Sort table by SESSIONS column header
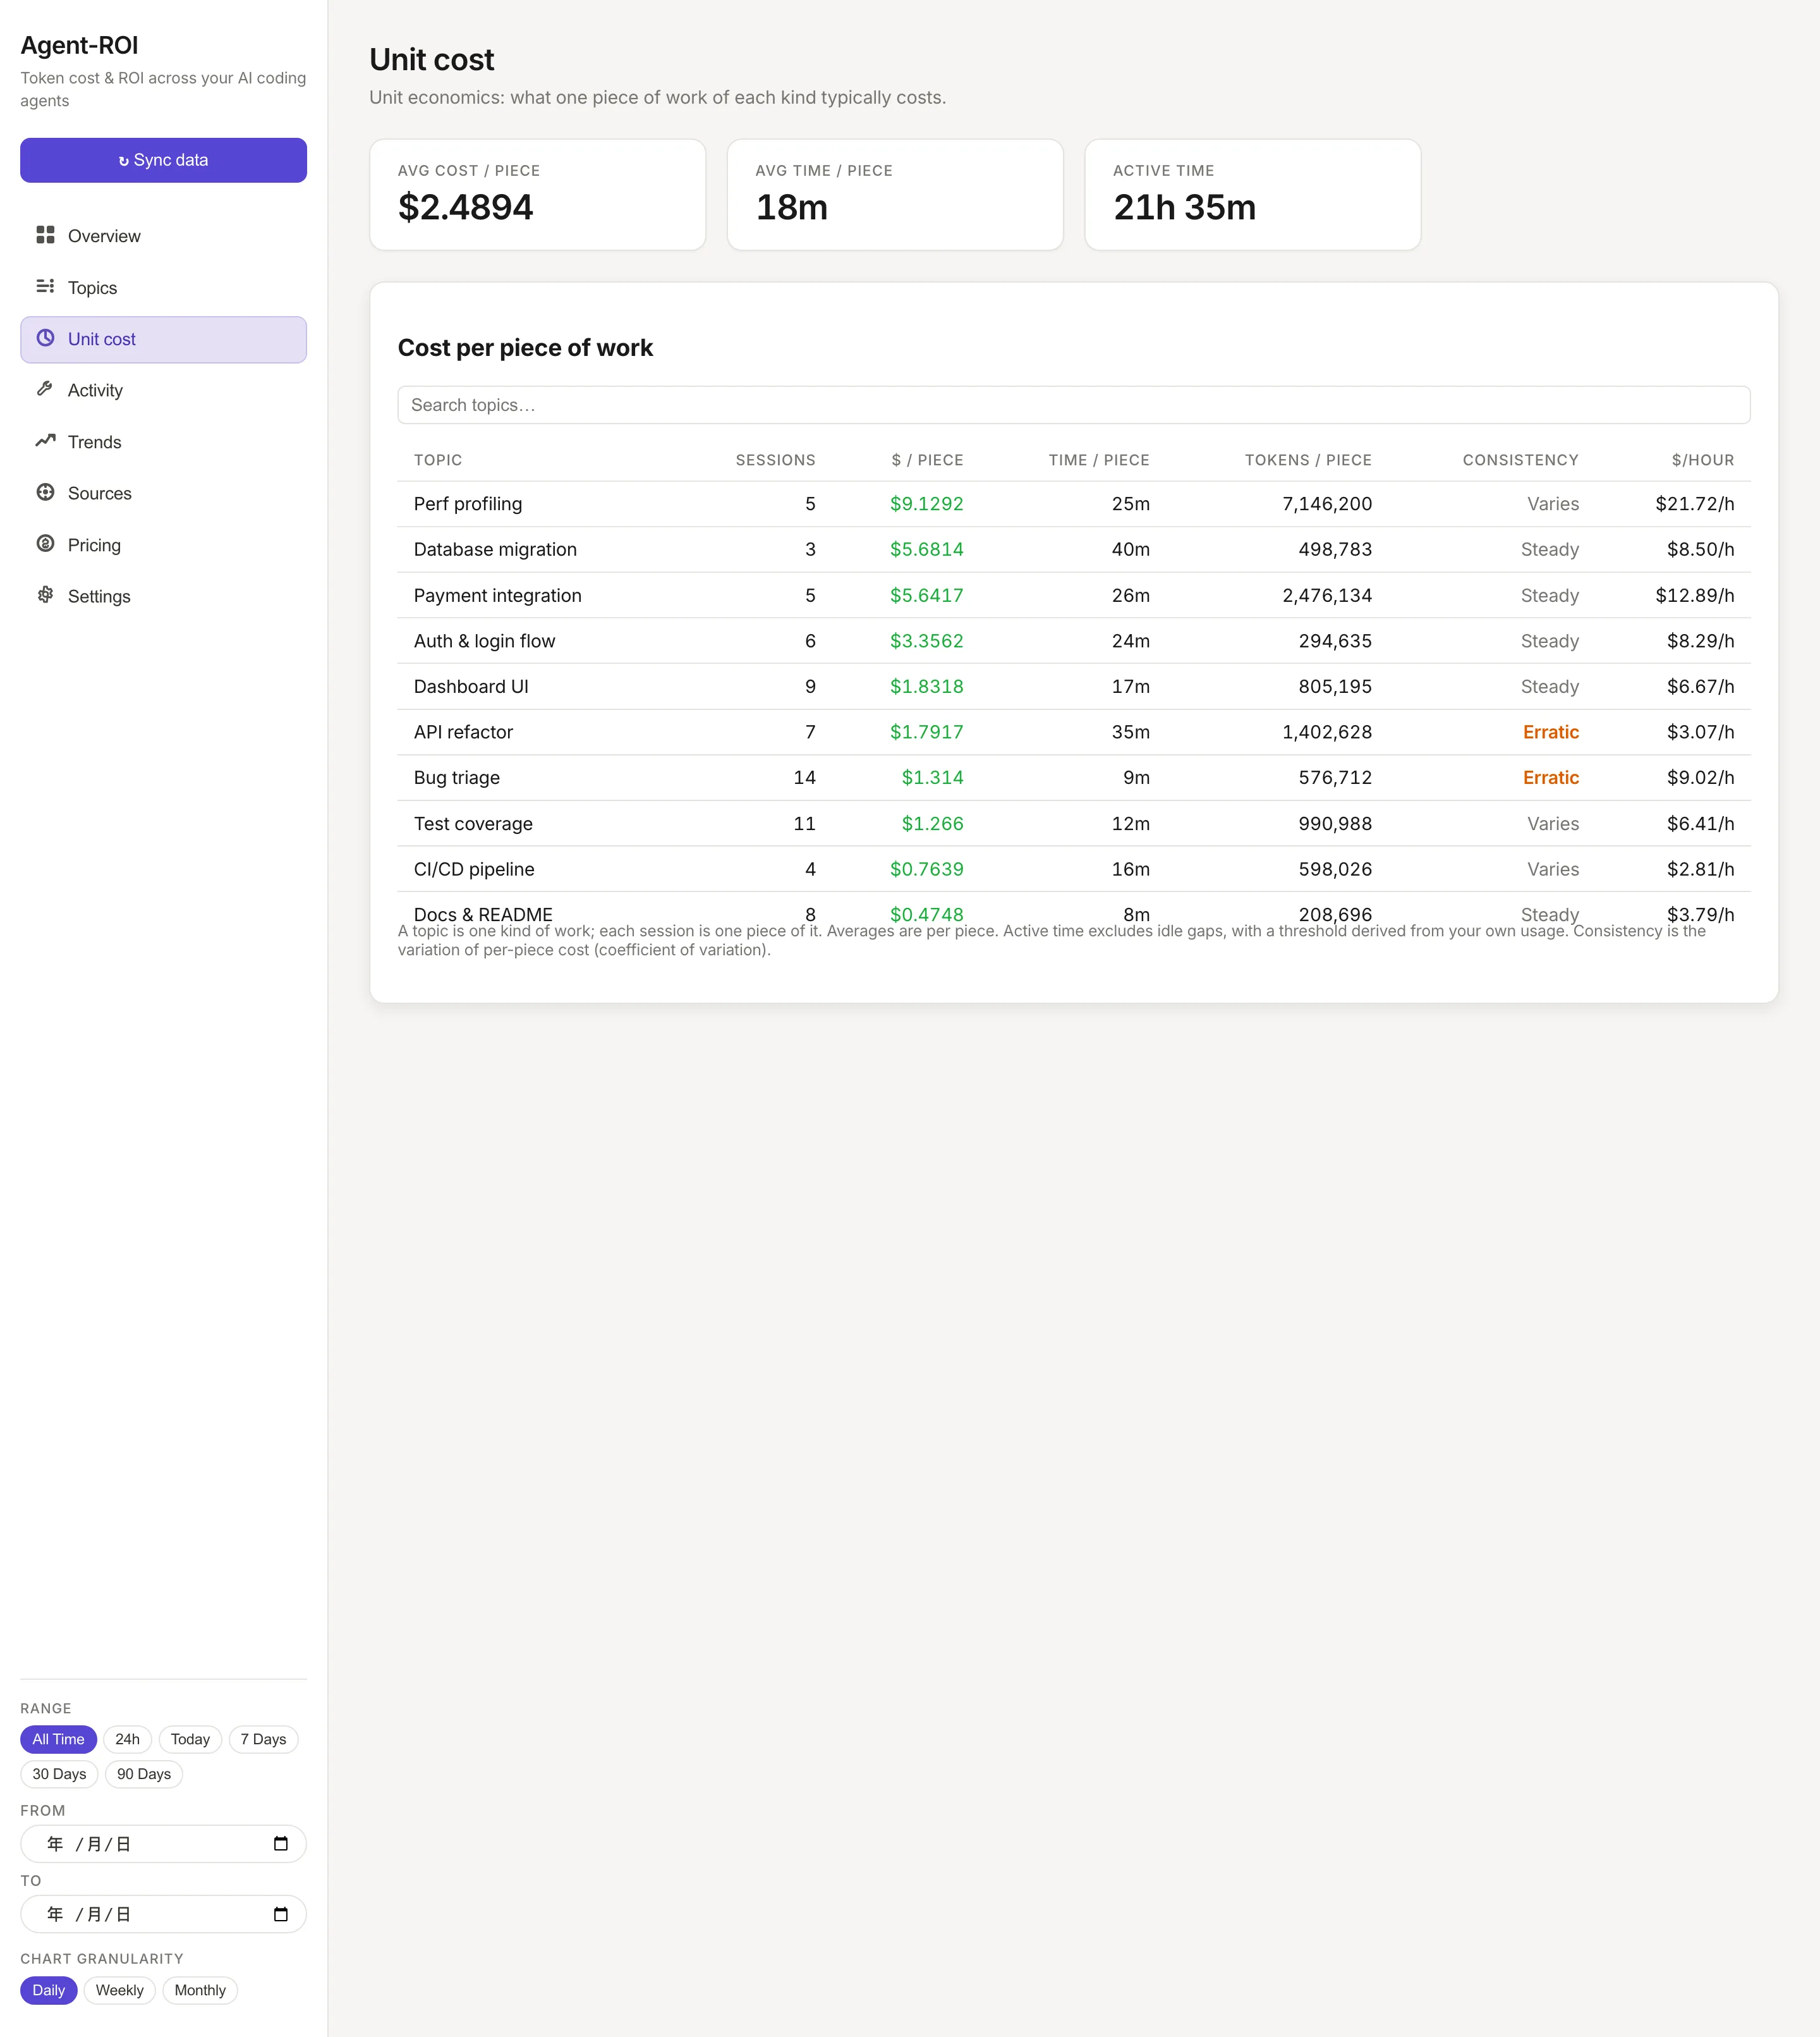1820x2037 pixels. [x=775, y=460]
